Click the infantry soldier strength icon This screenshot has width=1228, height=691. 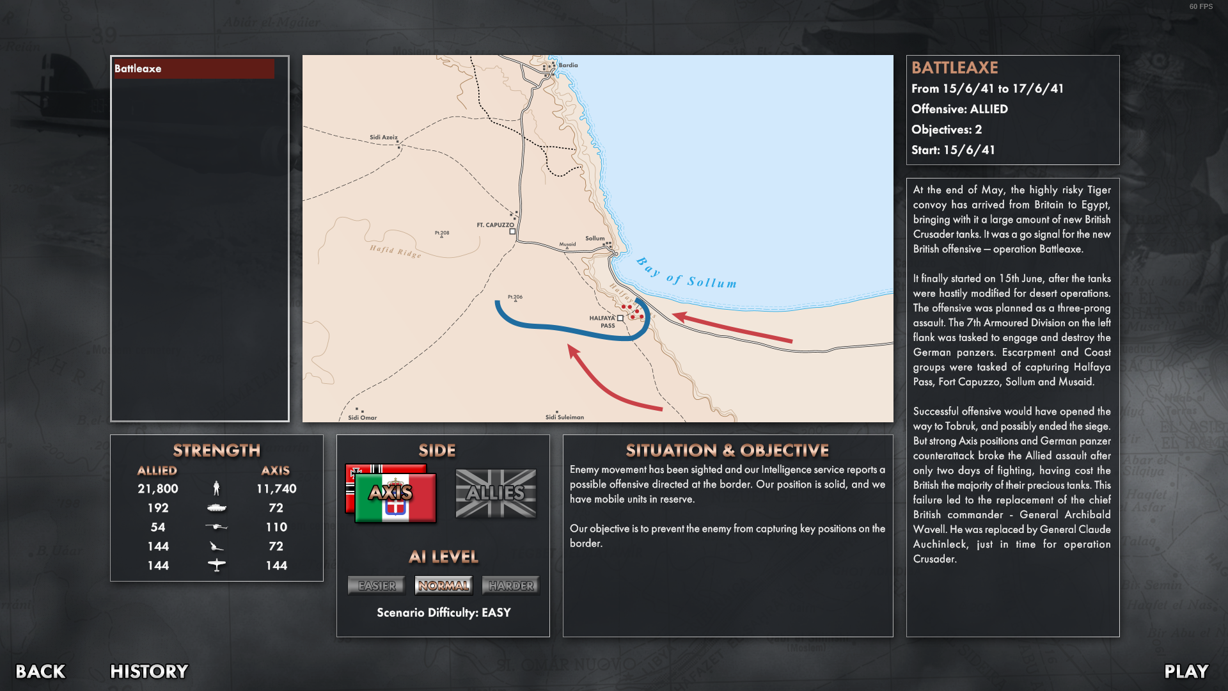coord(216,489)
